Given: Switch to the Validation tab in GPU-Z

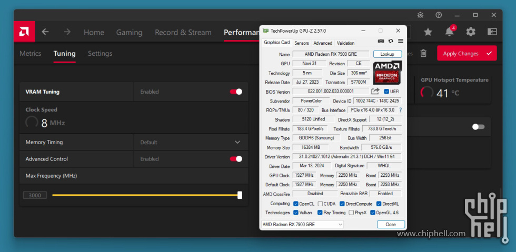Looking at the screenshot, I should coord(345,43).
